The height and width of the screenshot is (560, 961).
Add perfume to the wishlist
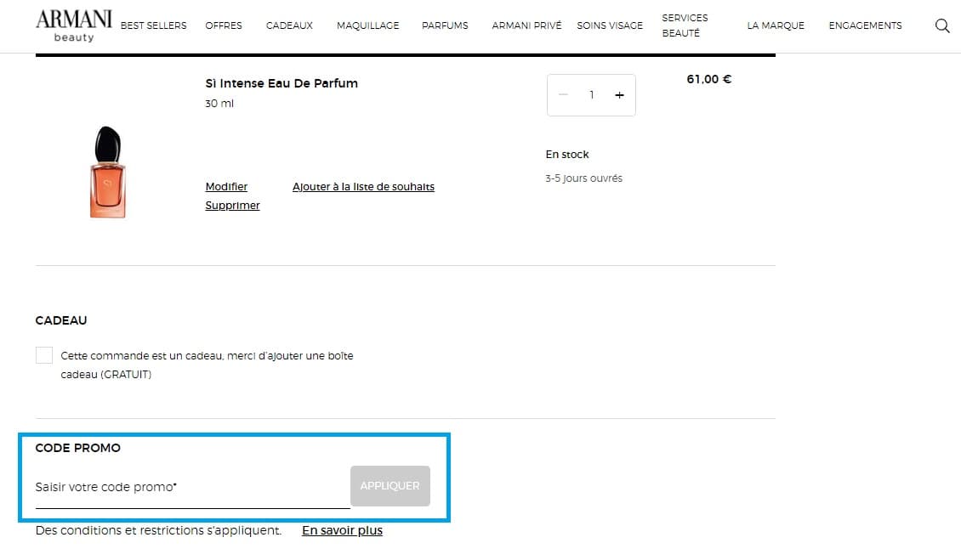pos(363,186)
